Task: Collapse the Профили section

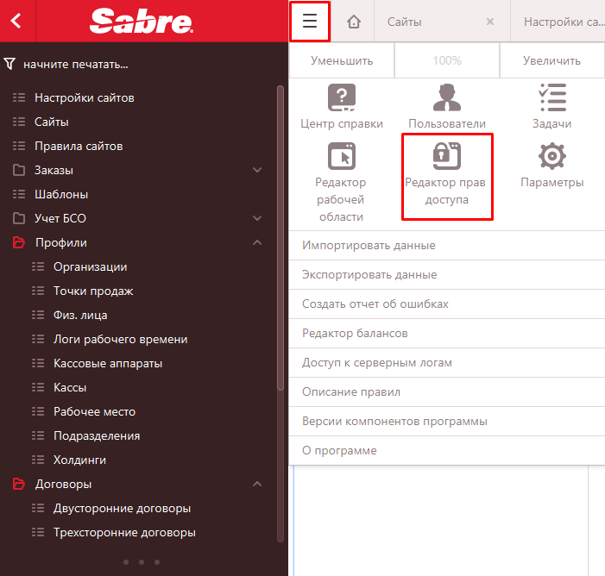Action: click(x=256, y=243)
